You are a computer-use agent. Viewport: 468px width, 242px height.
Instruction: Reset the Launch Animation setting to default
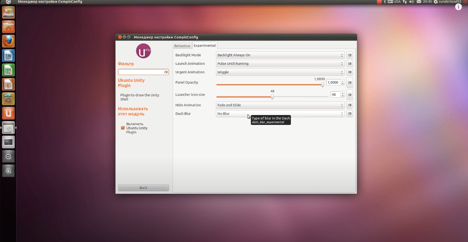pos(349,63)
